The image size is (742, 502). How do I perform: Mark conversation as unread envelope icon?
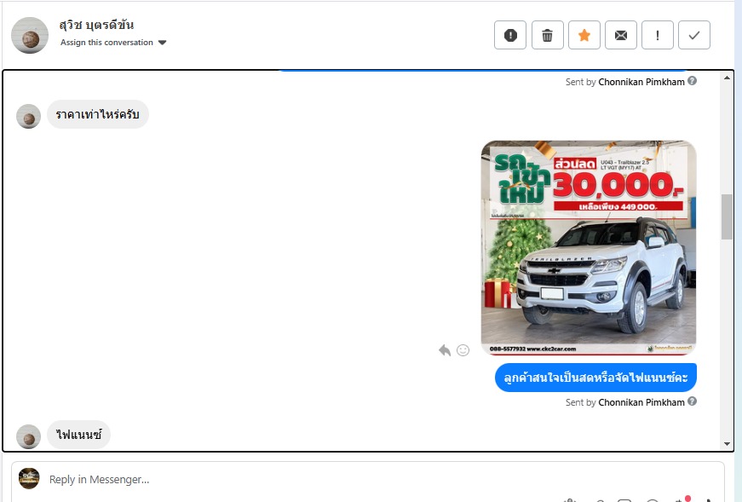[x=621, y=35]
